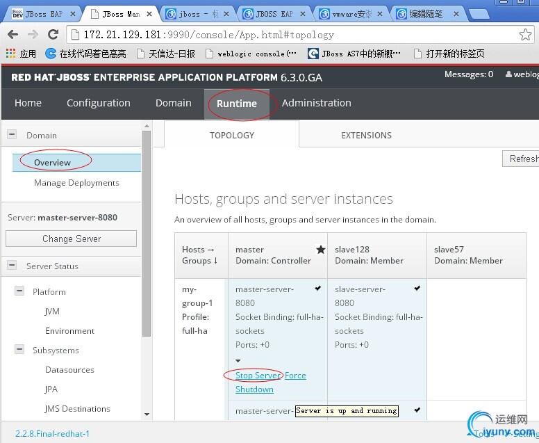Viewport: 539px width, 443px height.
Task: Close the JBoss EAP first tab
Action: click(73, 14)
